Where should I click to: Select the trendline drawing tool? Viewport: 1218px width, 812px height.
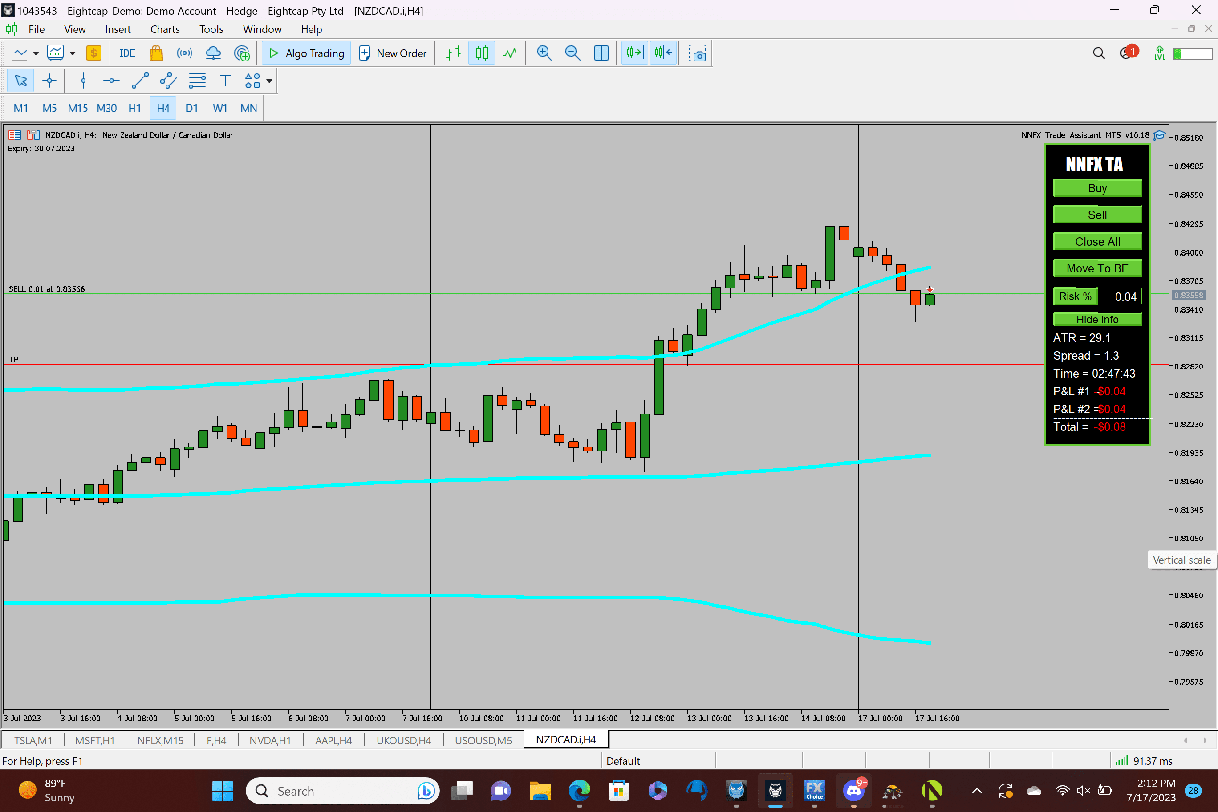point(140,81)
